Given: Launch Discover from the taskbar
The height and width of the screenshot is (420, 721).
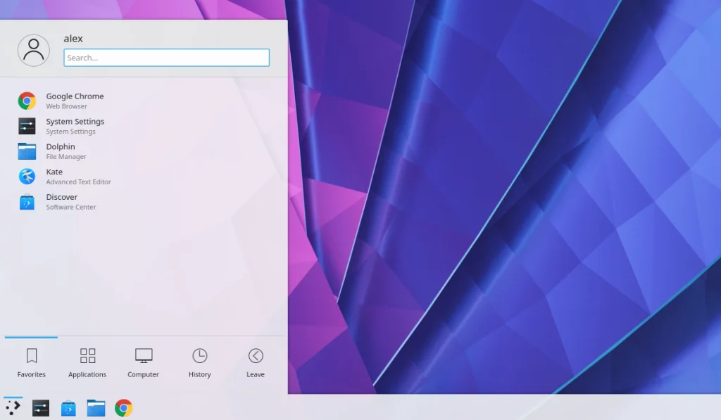Looking at the screenshot, I should pos(68,407).
